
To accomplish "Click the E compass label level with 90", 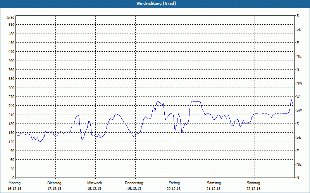I will click(x=298, y=151).
